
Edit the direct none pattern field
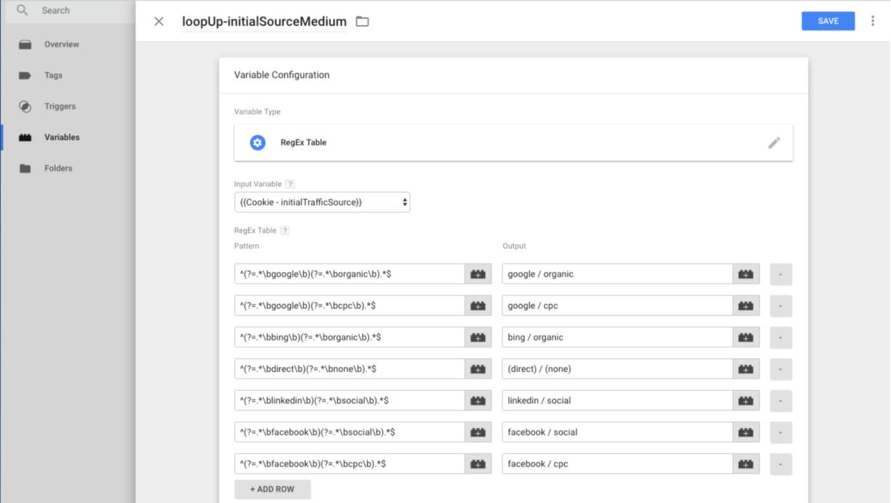coord(349,369)
